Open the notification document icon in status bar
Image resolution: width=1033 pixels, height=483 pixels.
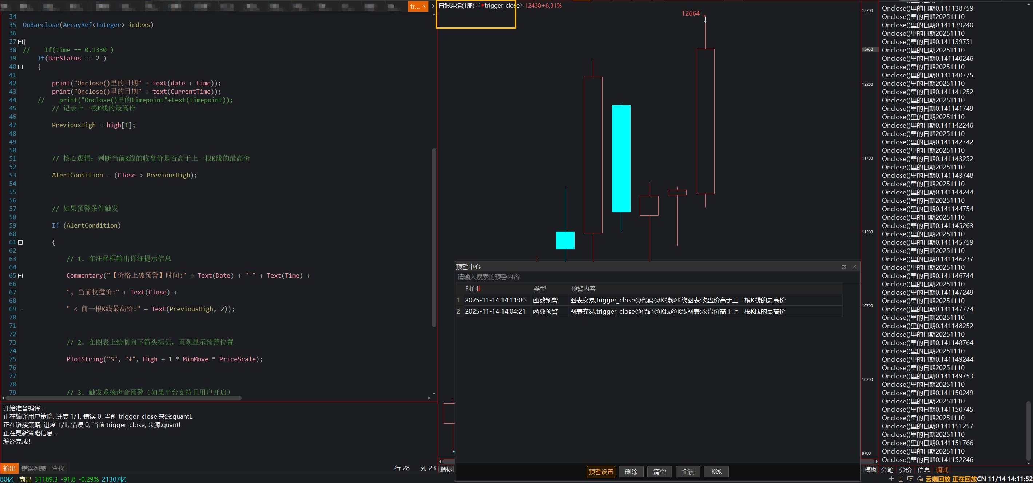pyautogui.click(x=901, y=479)
